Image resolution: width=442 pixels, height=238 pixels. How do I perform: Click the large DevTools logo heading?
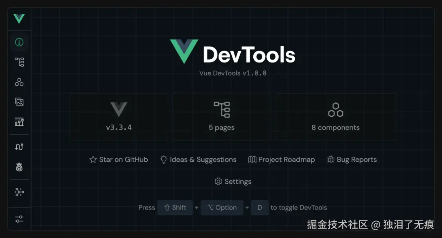[232, 52]
